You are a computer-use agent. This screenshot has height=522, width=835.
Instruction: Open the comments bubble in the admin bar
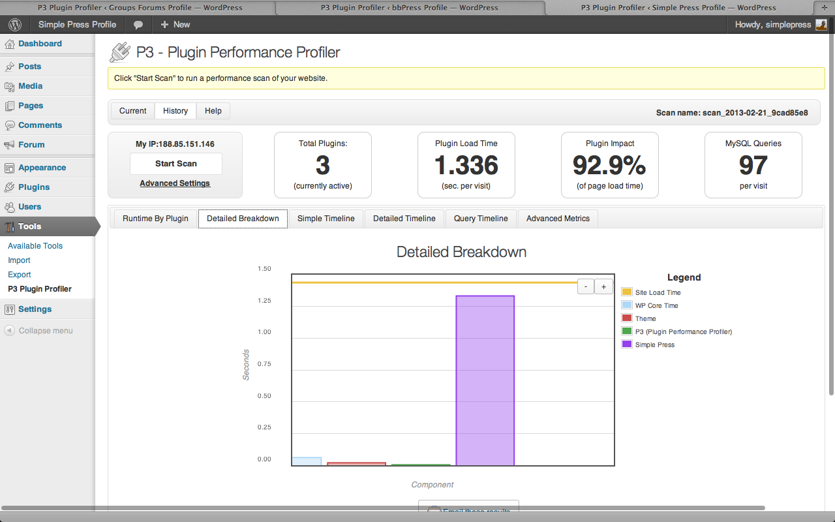(x=138, y=25)
